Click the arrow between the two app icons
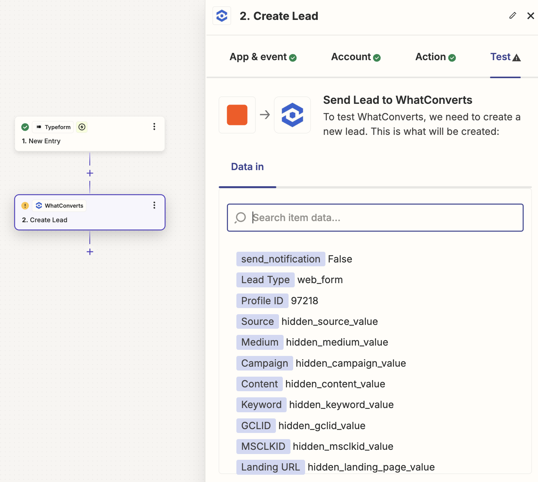 [x=265, y=115]
